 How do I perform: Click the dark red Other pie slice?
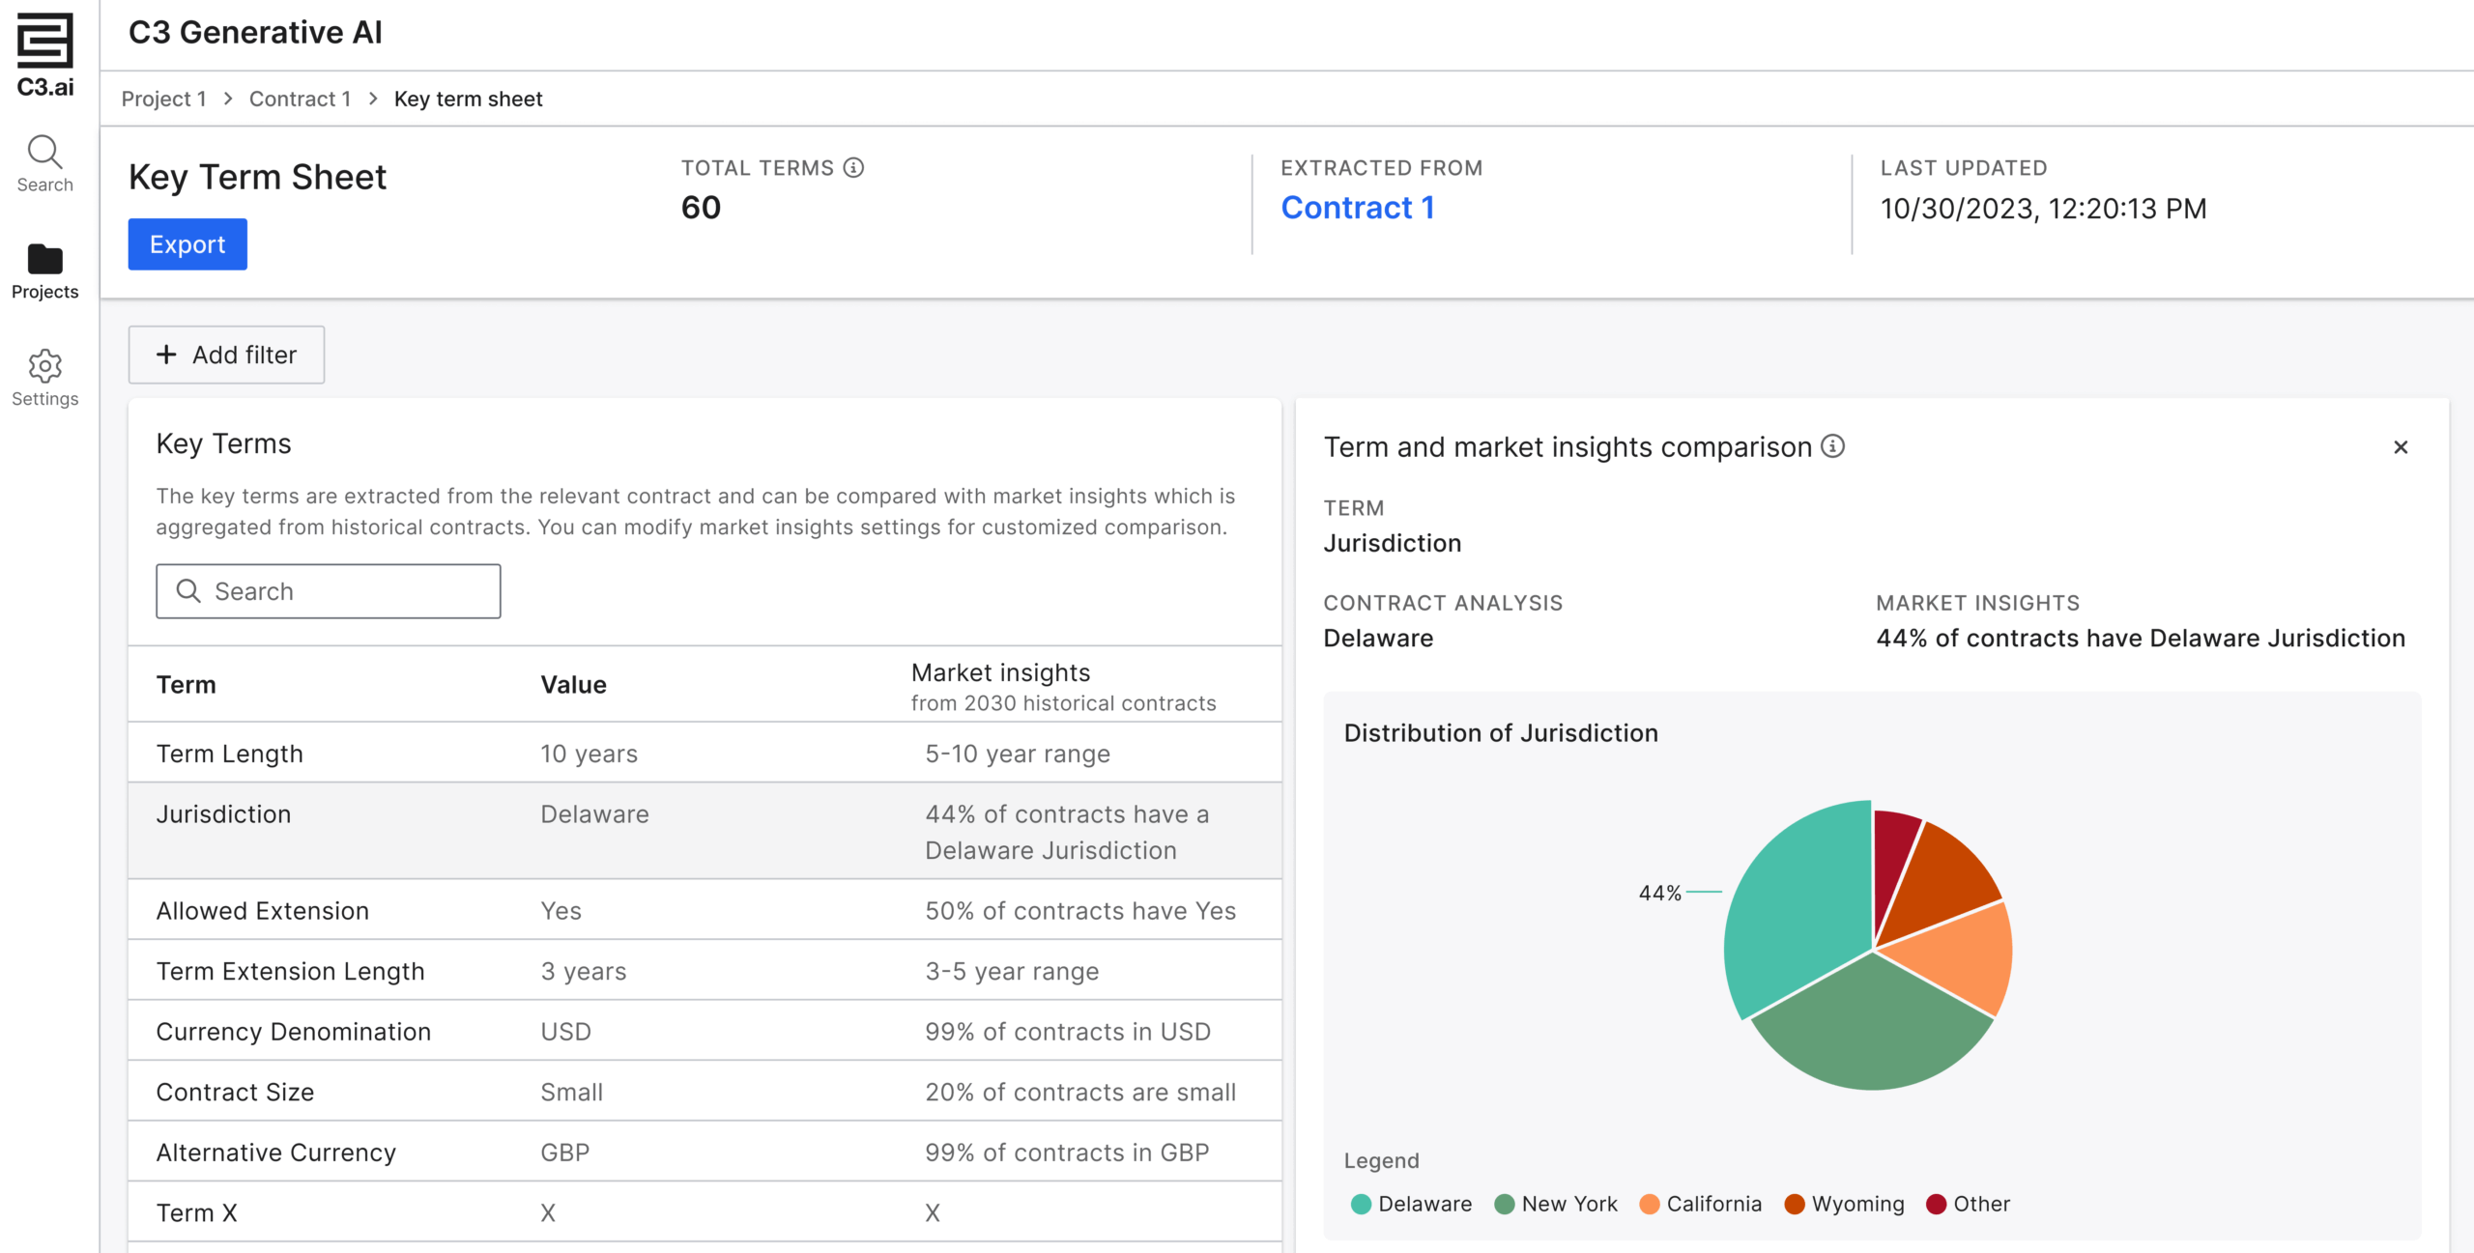coord(1892,865)
